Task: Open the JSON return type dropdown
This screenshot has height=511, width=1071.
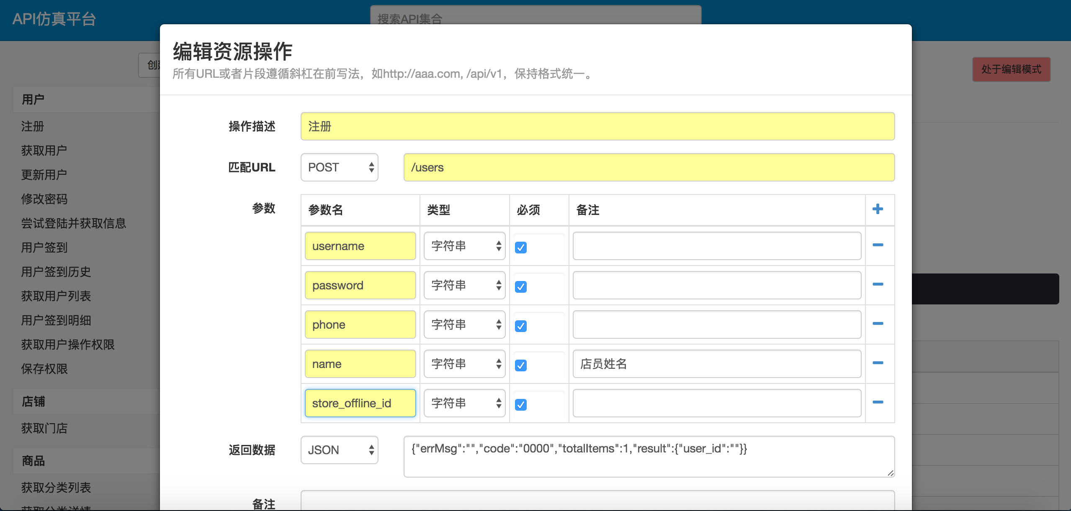Action: coord(339,450)
